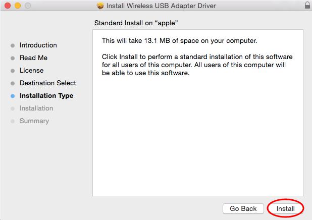
Task: Click the bullet next to Read Me
Action: (x=13, y=58)
